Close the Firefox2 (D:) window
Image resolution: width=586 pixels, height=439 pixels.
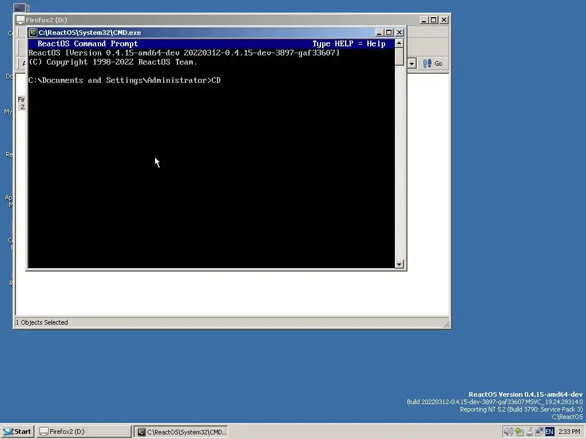pyautogui.click(x=444, y=20)
